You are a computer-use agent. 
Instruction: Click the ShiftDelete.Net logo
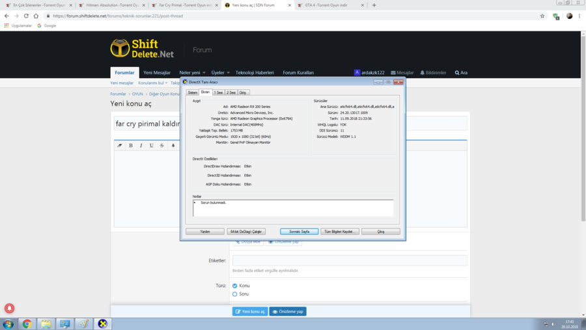(142, 49)
